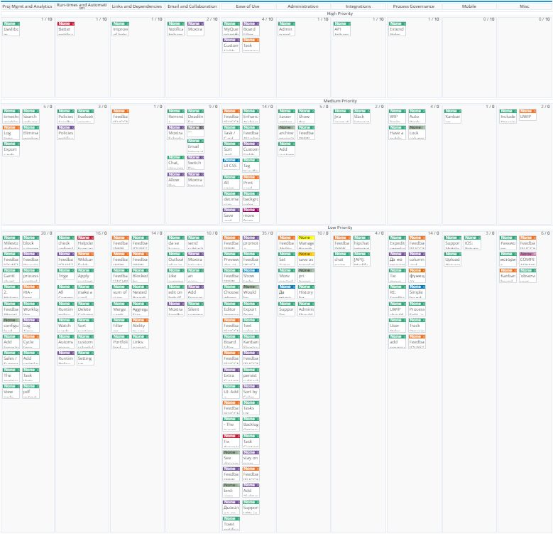The height and width of the screenshot is (534, 553).
Task: Click the '4 / 10' card counter in Ease of Use
Action: 267,19
